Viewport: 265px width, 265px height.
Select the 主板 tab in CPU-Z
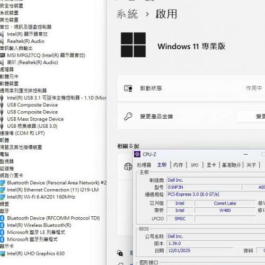pyautogui.click(x=162, y=165)
